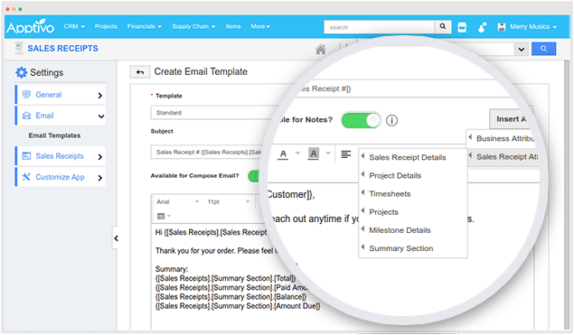This screenshot has height=335, width=574.
Task: Click the blue search button
Action: click(543, 49)
